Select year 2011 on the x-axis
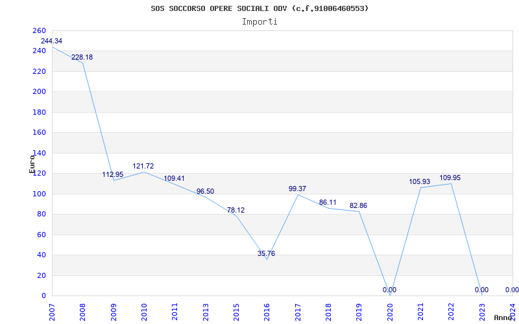This screenshot has height=324, width=519. (x=175, y=312)
